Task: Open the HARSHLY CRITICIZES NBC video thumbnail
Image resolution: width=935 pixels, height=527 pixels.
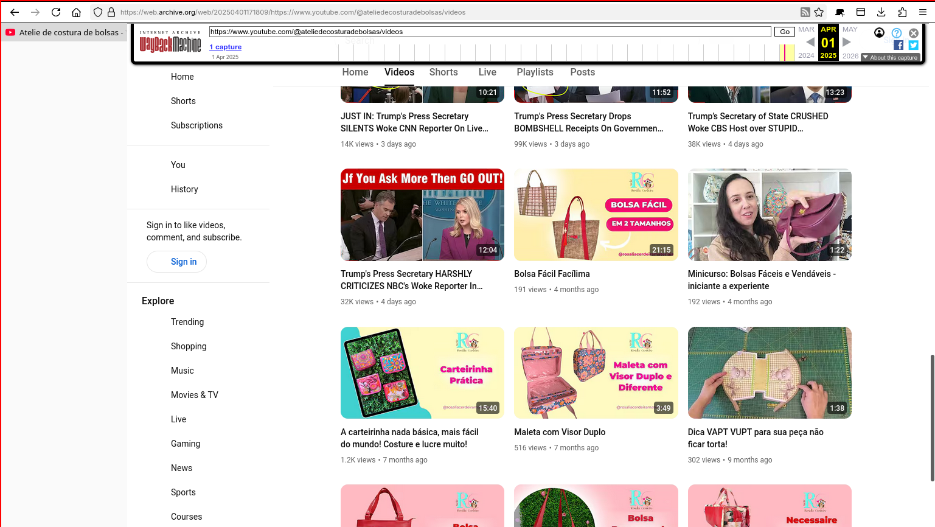Action: [x=422, y=215]
